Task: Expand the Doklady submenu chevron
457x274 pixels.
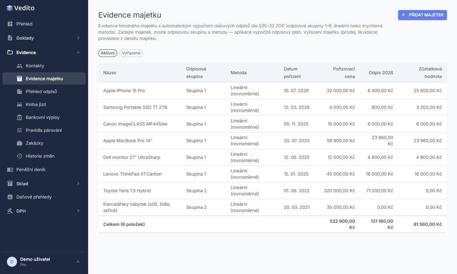Action: pyautogui.click(x=78, y=38)
